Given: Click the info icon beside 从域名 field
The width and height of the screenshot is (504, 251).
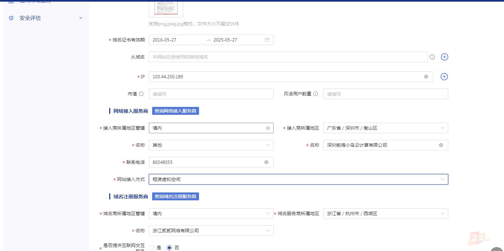Looking at the screenshot, I should 432,57.
